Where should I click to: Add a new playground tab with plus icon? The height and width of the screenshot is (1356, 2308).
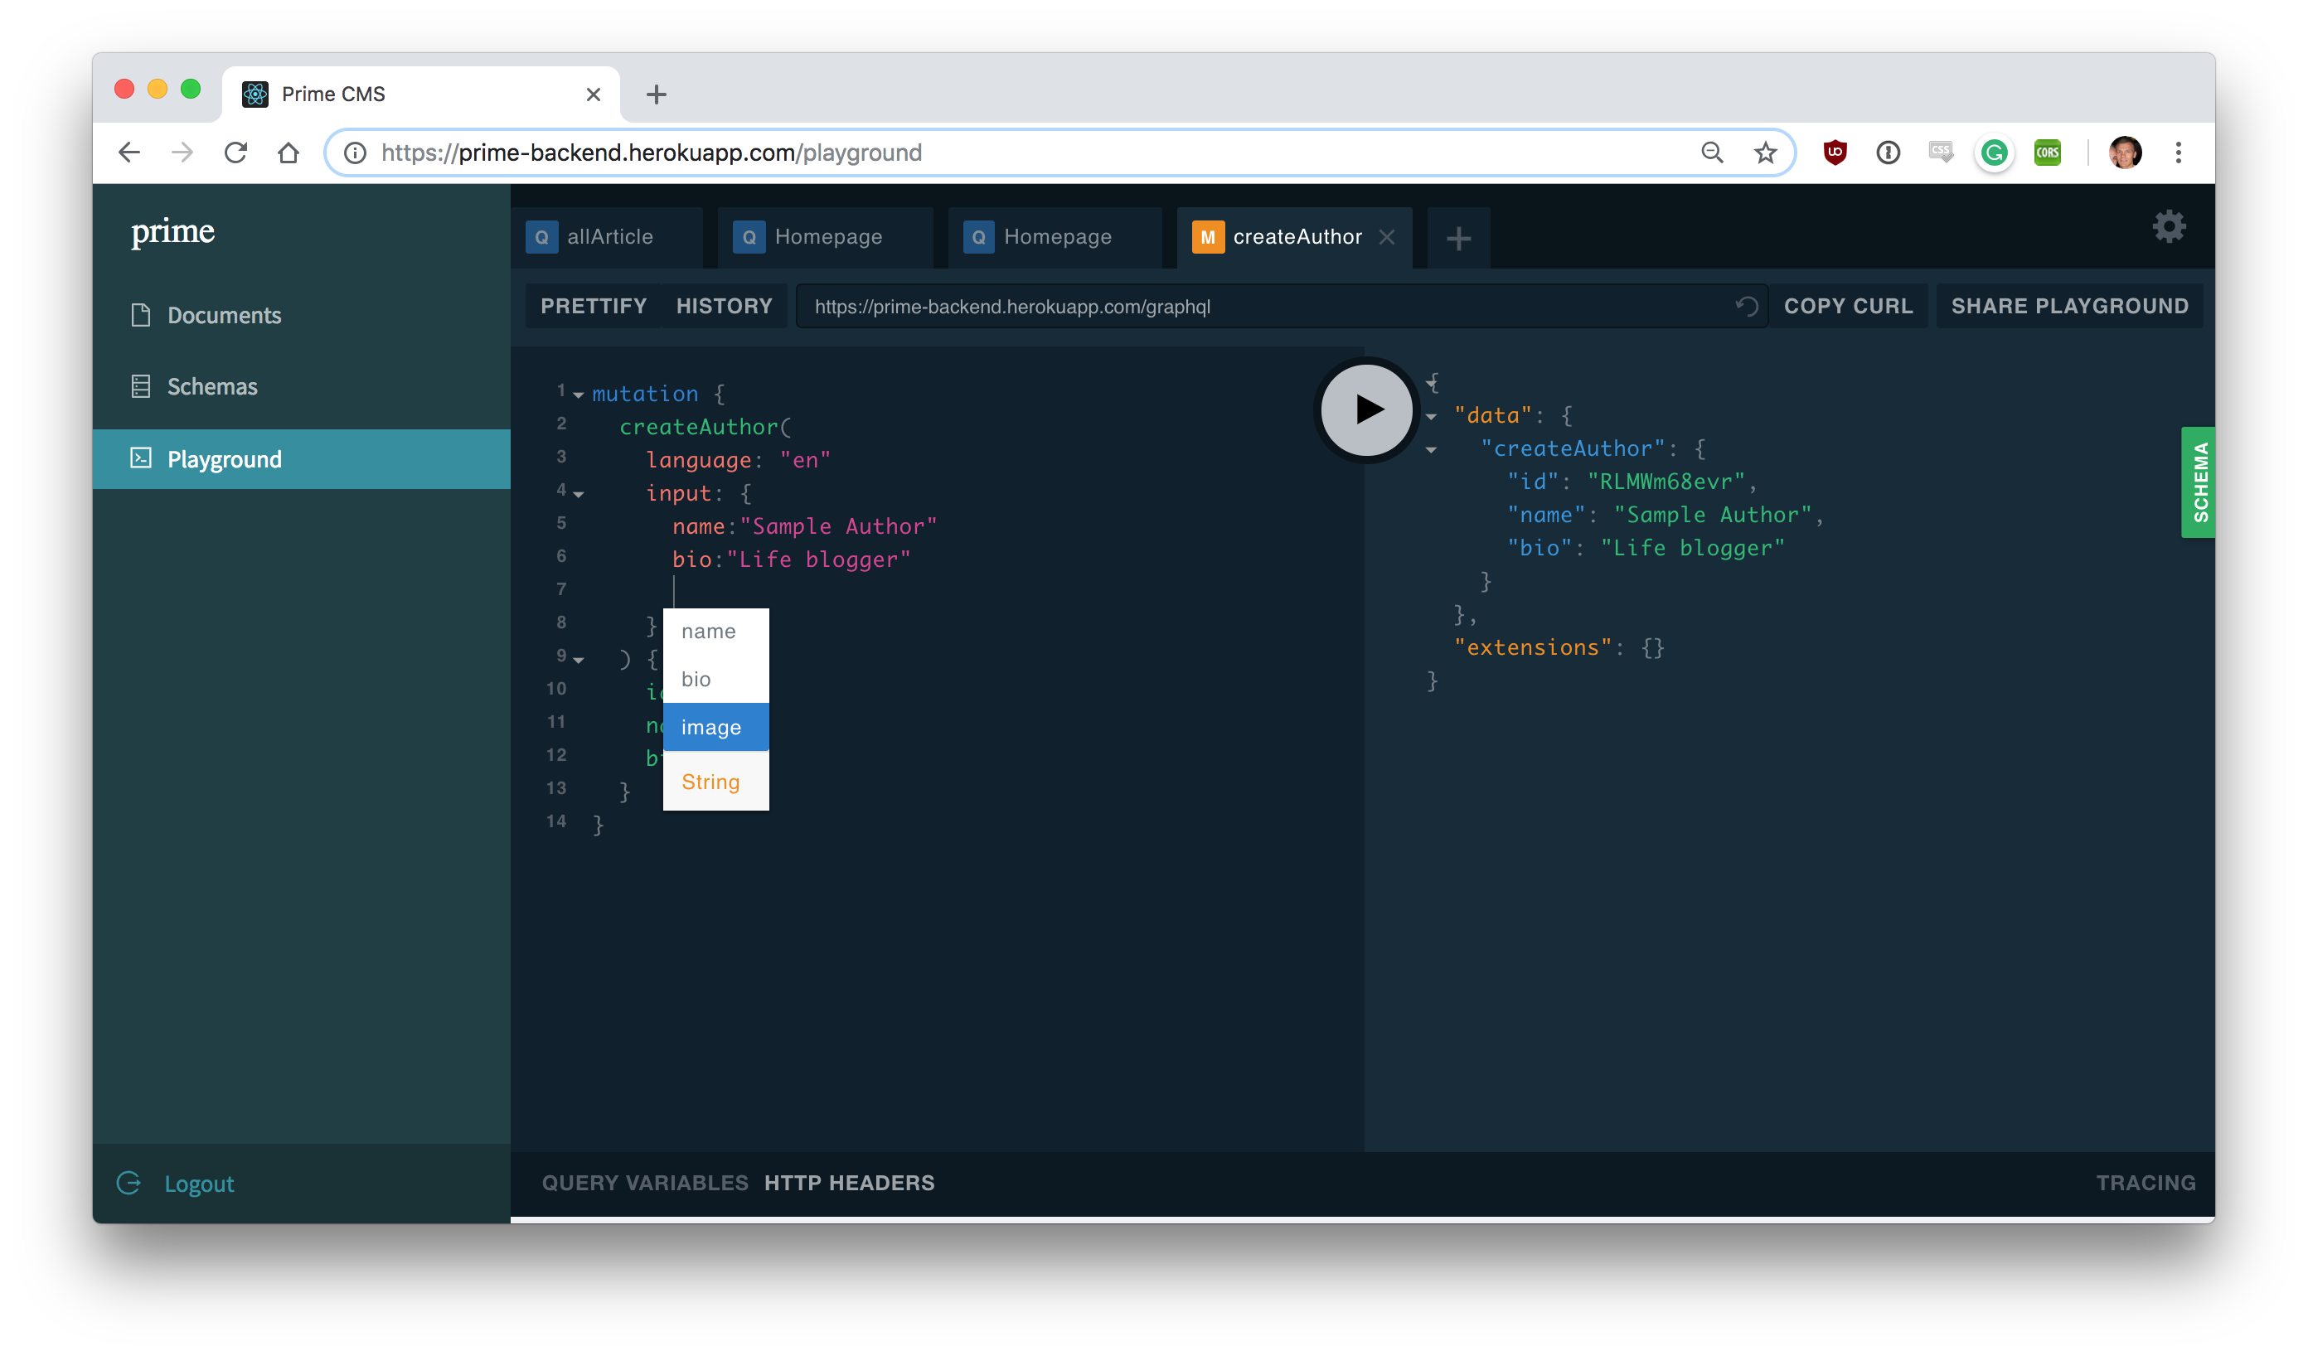pyautogui.click(x=1458, y=238)
